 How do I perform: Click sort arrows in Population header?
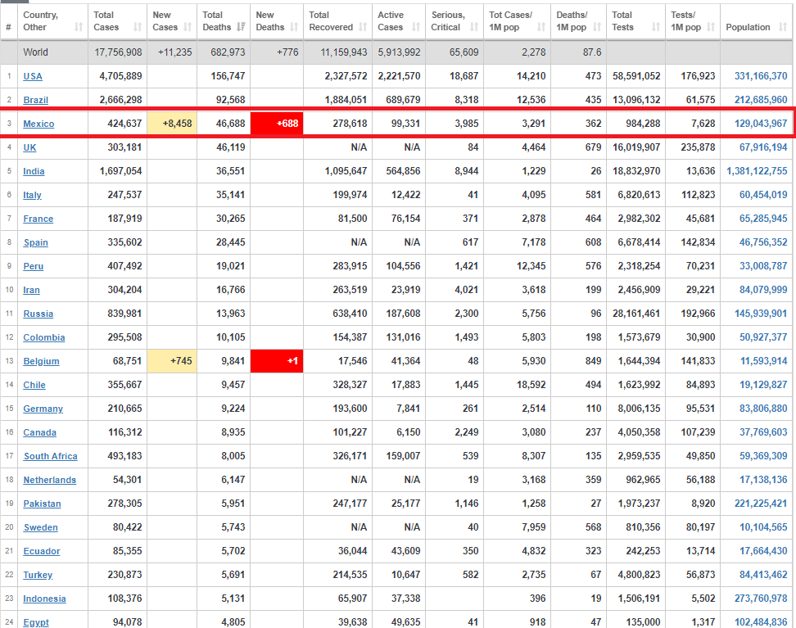tap(782, 27)
